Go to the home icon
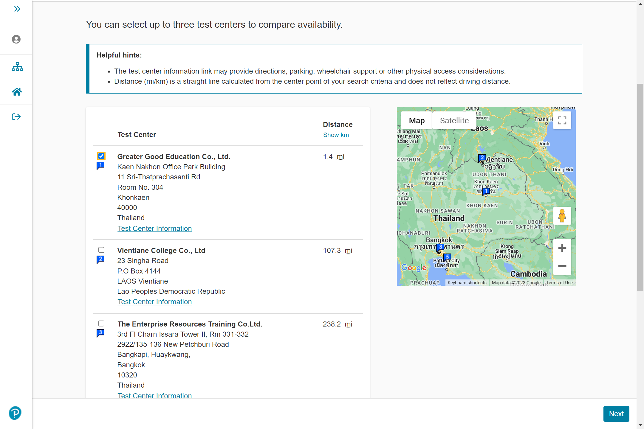Image resolution: width=644 pixels, height=429 pixels. point(17,92)
